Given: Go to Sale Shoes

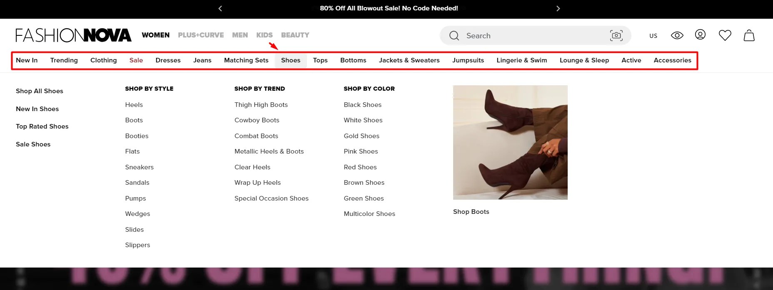Looking at the screenshot, I should [33, 144].
